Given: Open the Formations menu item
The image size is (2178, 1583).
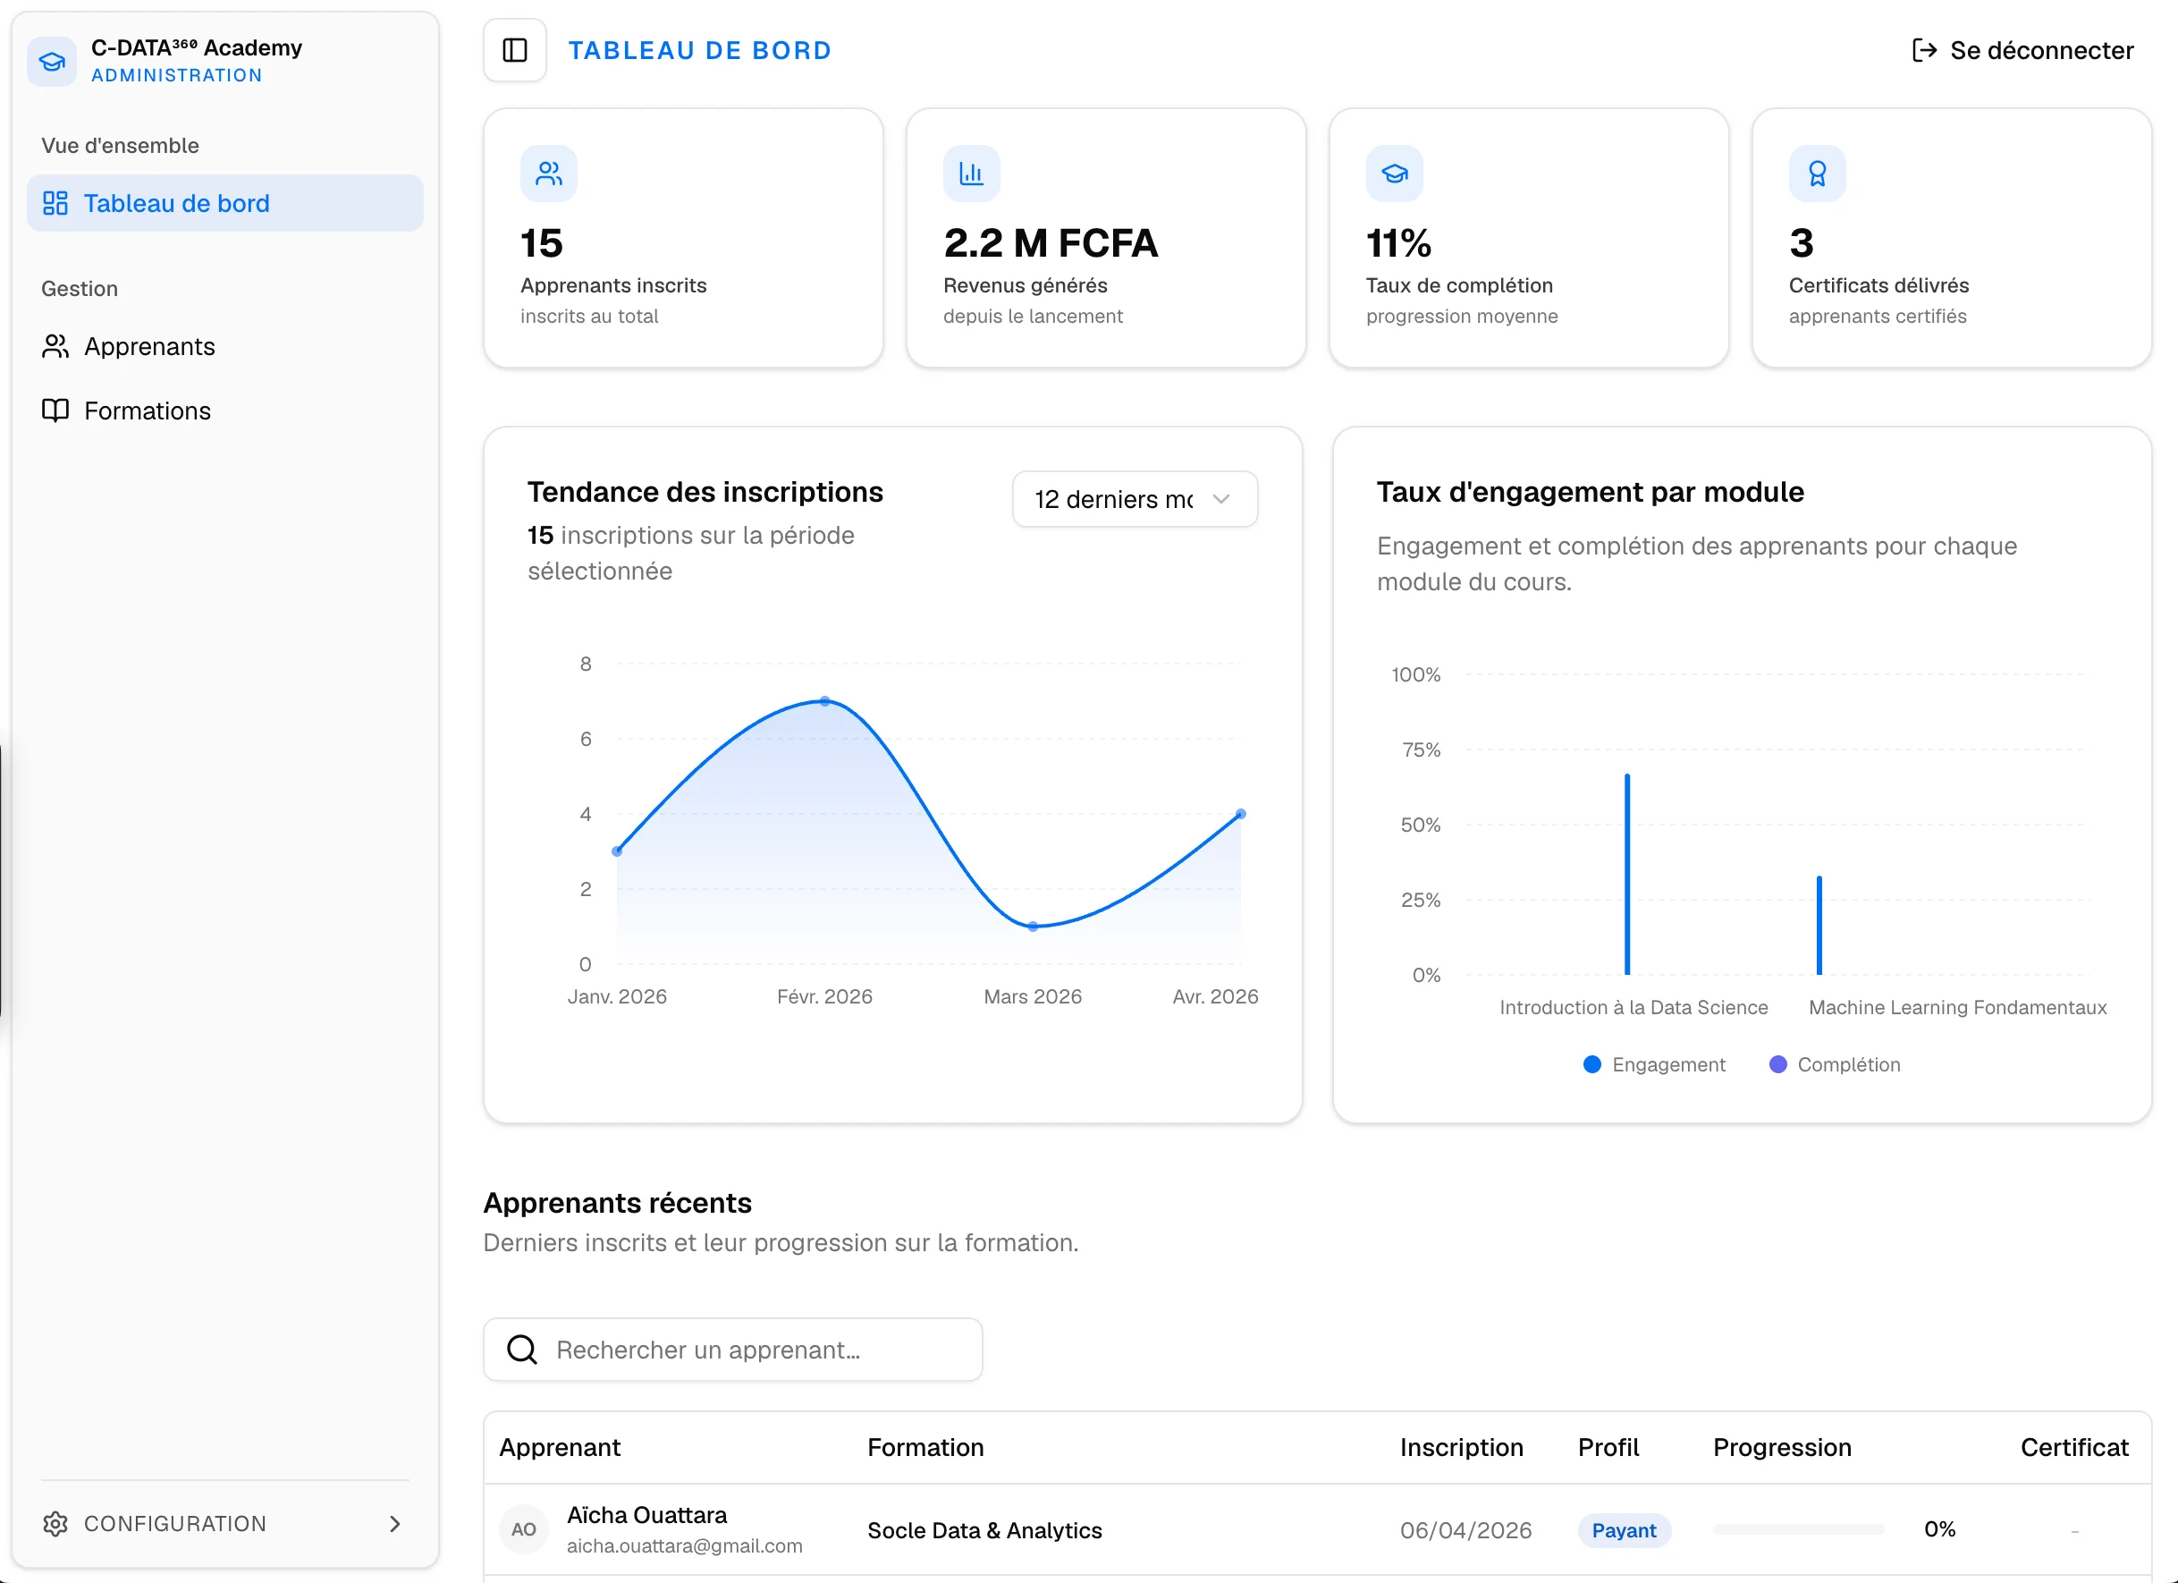Looking at the screenshot, I should [x=224, y=411].
